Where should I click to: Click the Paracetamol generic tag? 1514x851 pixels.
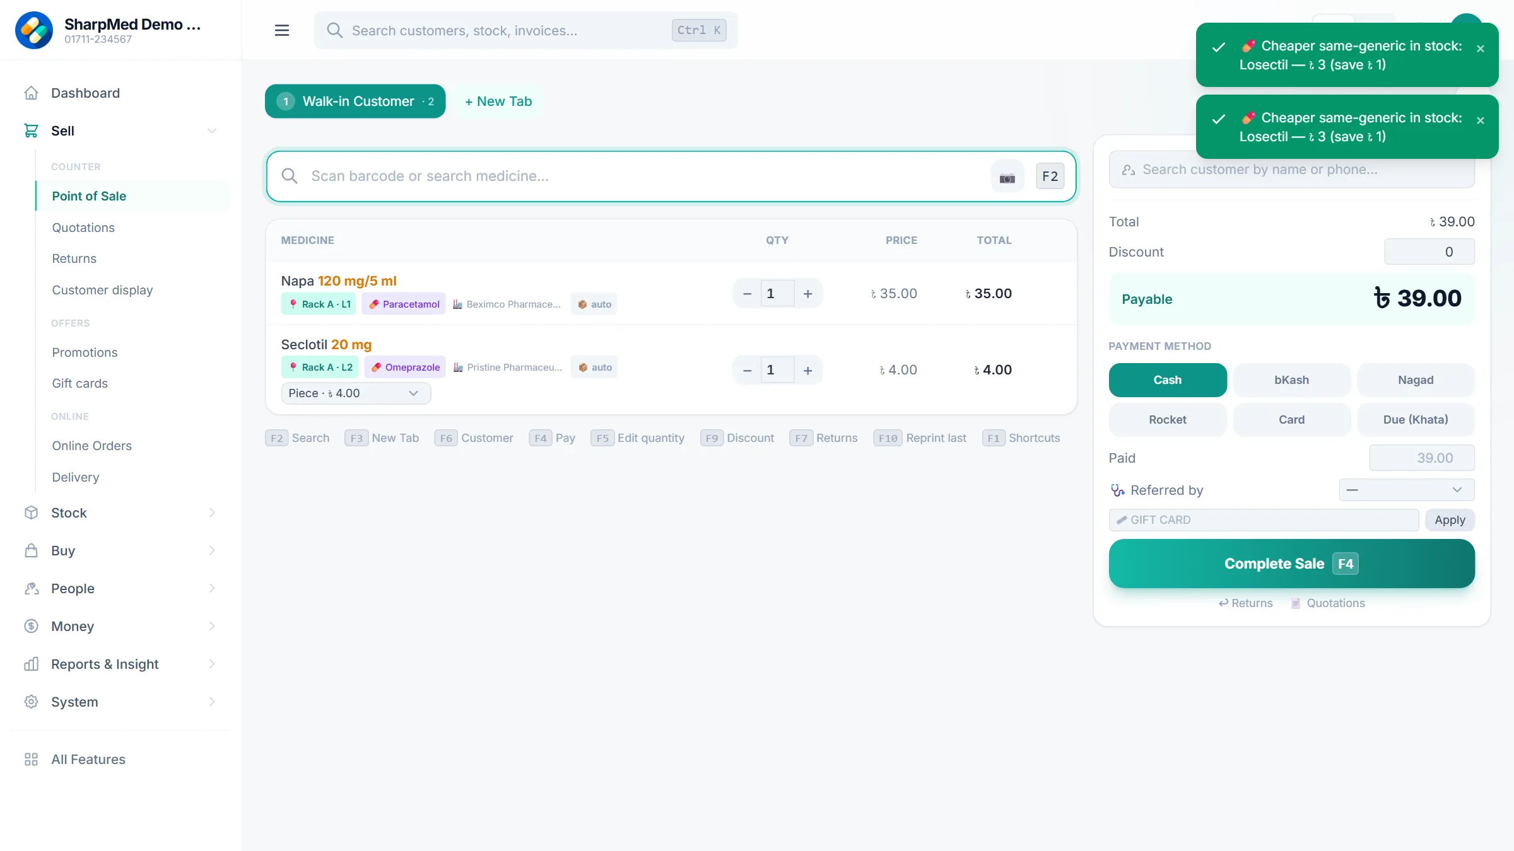tap(404, 304)
